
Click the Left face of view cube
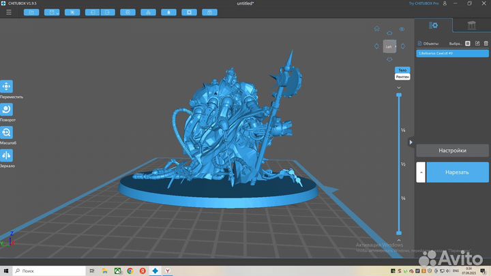[389, 46]
